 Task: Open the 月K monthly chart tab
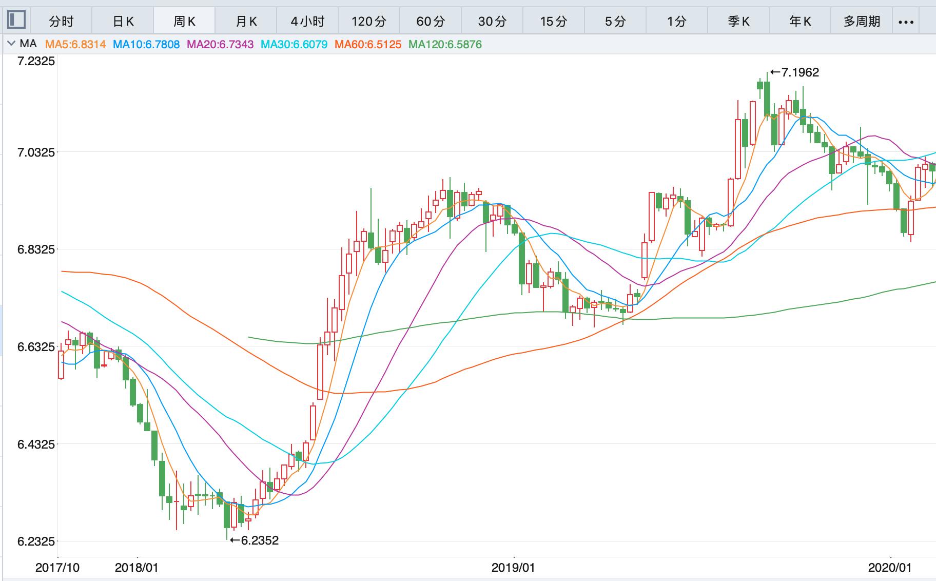coord(246,21)
